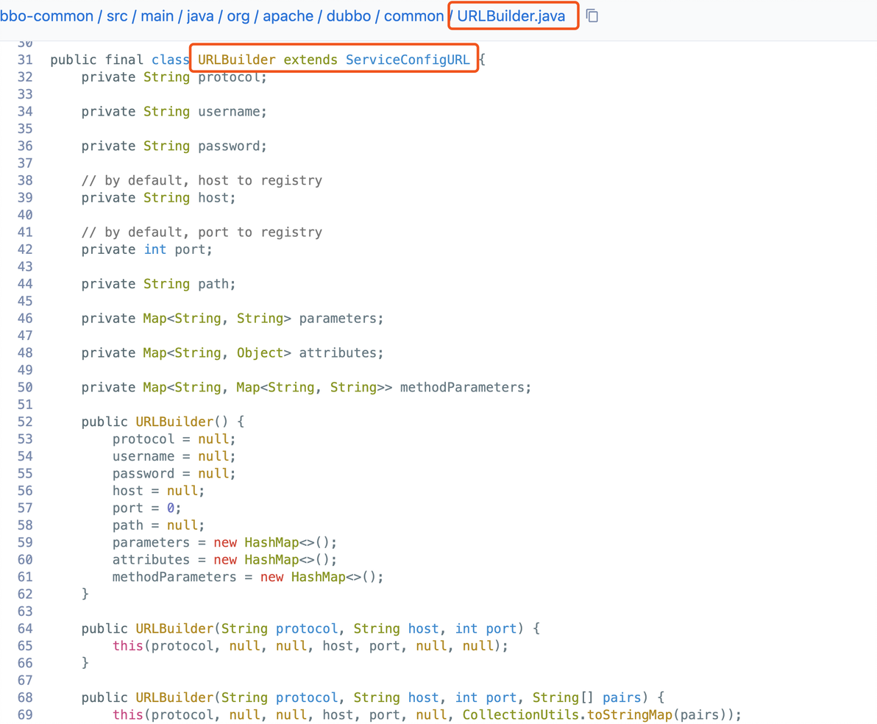Open the 'dubbo' breadcrumb folder link
The image size is (877, 724).
[349, 16]
